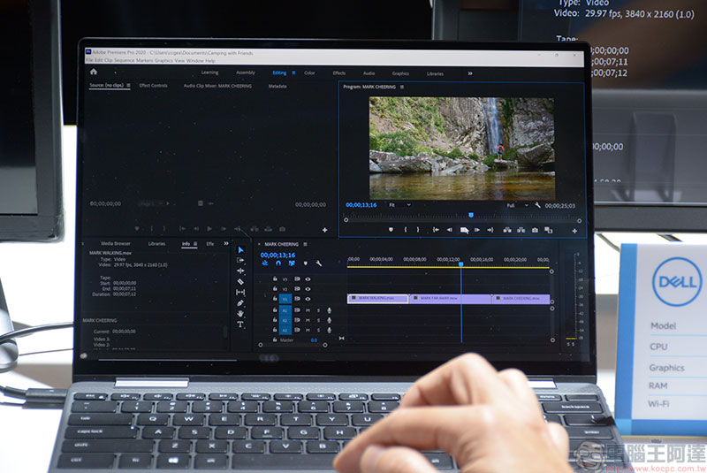Image resolution: width=707 pixels, height=473 pixels.
Task: Open the Metadata tab
Action: [x=277, y=86]
